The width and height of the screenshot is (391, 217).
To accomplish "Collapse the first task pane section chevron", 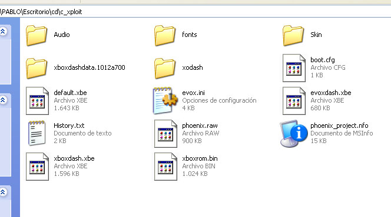I will click(x=3, y=31).
